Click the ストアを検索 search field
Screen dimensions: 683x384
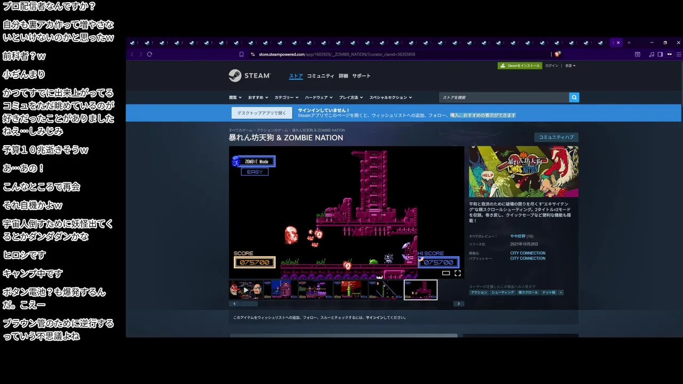[504, 97]
